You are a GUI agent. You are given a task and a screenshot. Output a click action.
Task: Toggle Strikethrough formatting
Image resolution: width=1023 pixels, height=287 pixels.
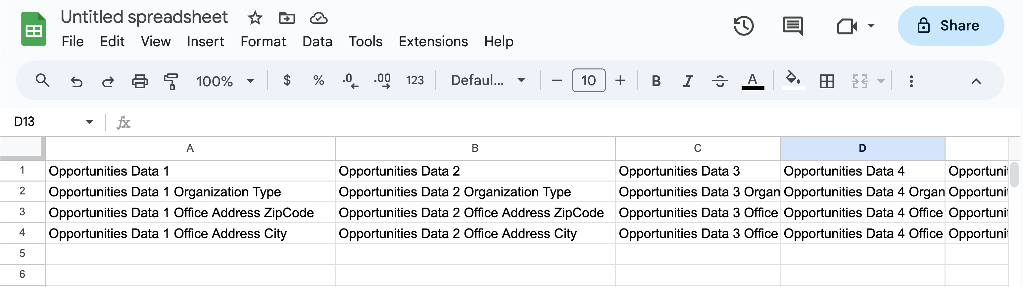[x=720, y=81]
